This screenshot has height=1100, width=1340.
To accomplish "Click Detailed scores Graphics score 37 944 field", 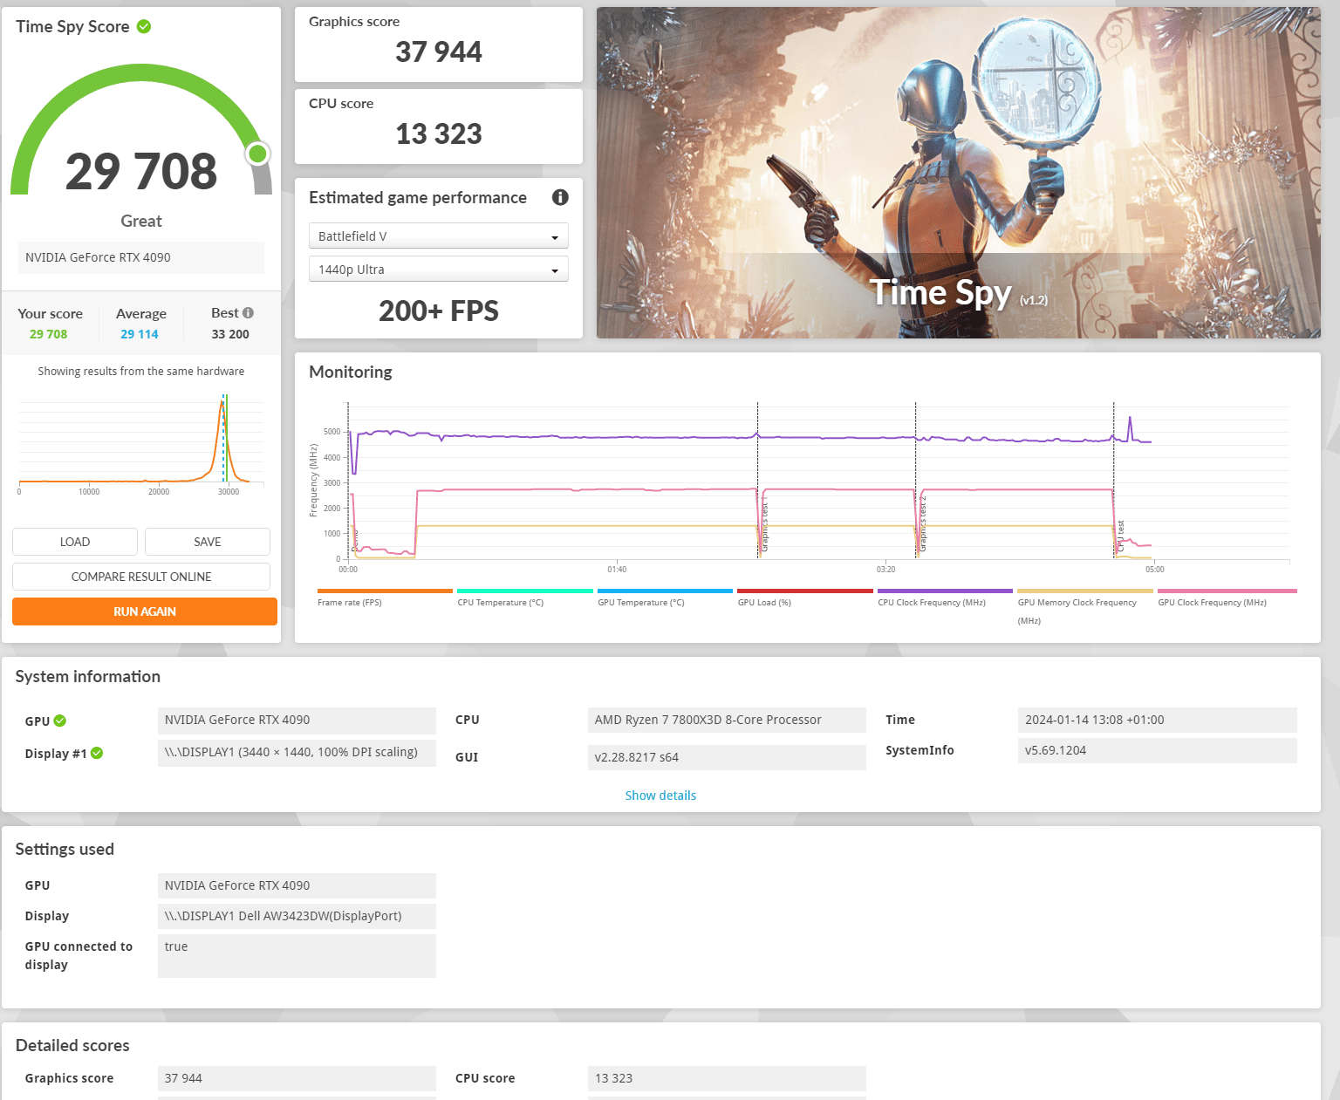I will [x=297, y=1078].
